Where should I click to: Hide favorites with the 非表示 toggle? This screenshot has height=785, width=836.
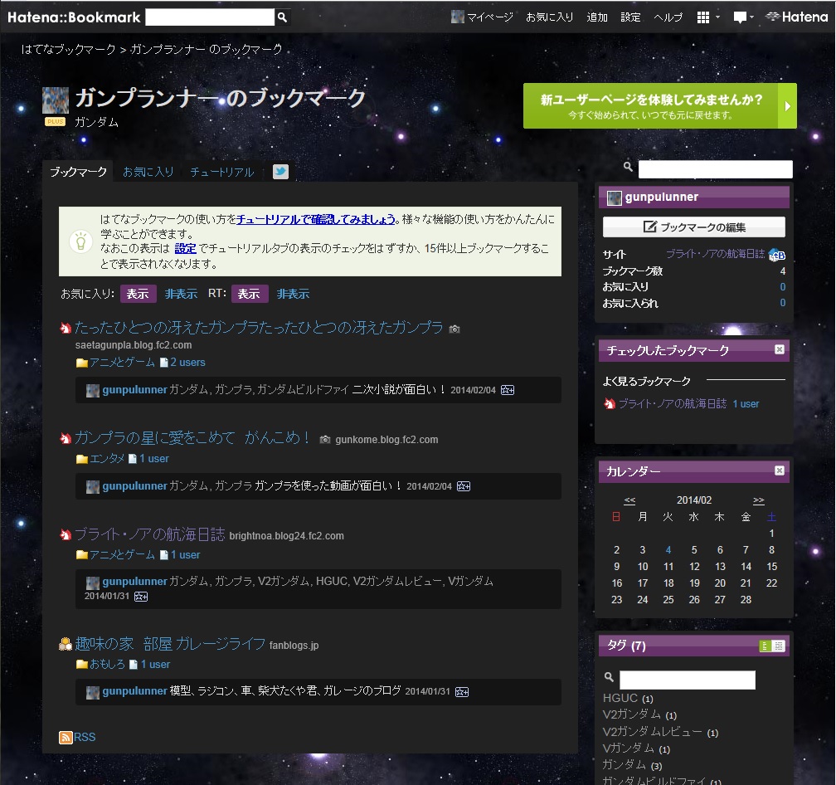tap(181, 294)
